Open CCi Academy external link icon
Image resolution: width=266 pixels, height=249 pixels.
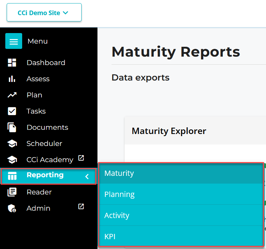click(x=81, y=158)
